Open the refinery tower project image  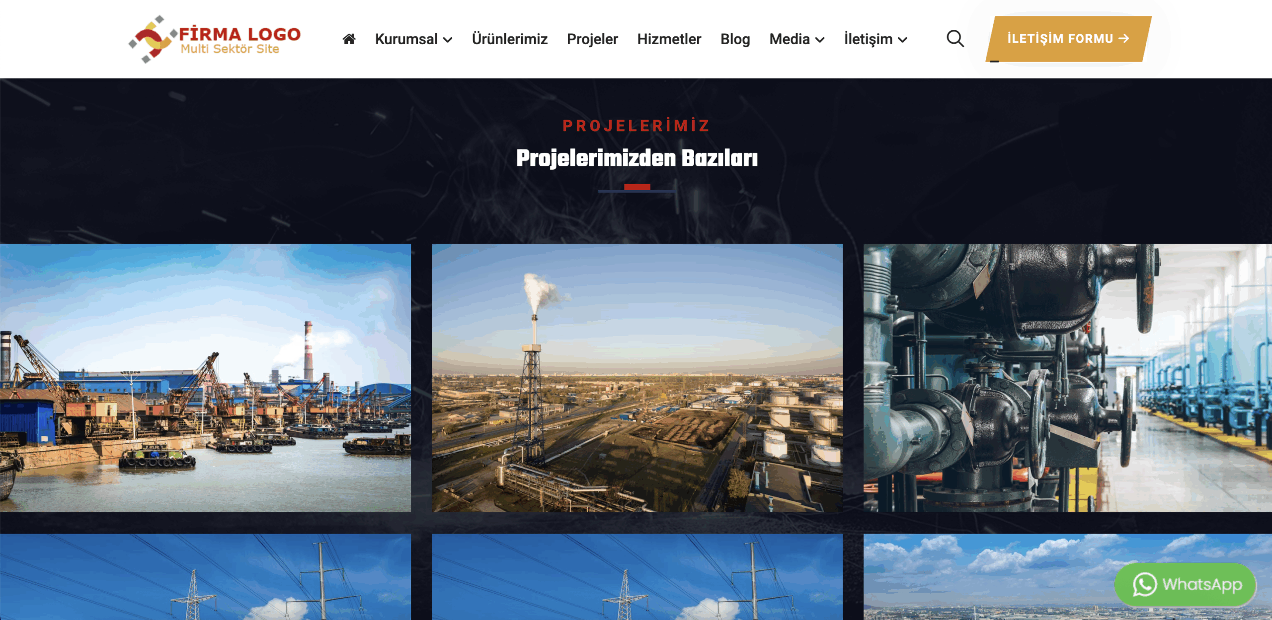pyautogui.click(x=637, y=378)
